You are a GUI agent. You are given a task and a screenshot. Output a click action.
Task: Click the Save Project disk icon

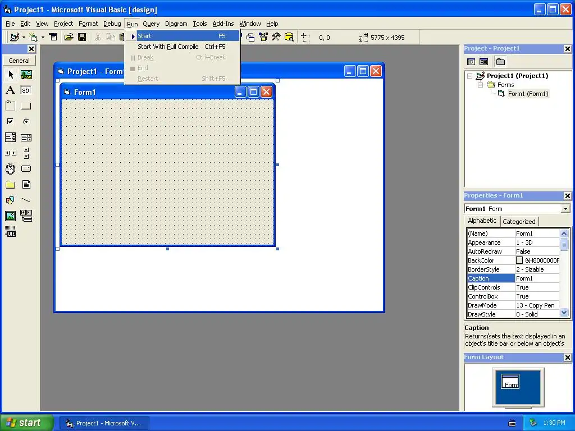[x=82, y=37]
